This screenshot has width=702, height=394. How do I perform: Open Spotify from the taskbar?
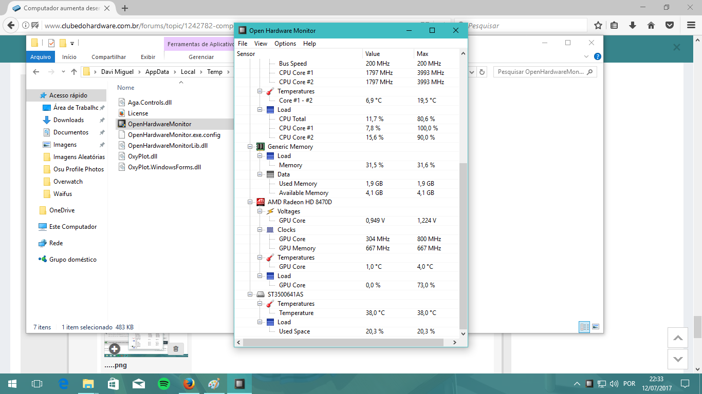pyautogui.click(x=164, y=384)
